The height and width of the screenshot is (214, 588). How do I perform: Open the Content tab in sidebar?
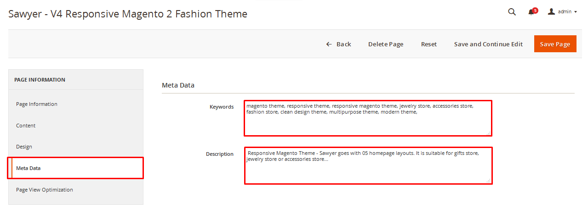(x=26, y=126)
